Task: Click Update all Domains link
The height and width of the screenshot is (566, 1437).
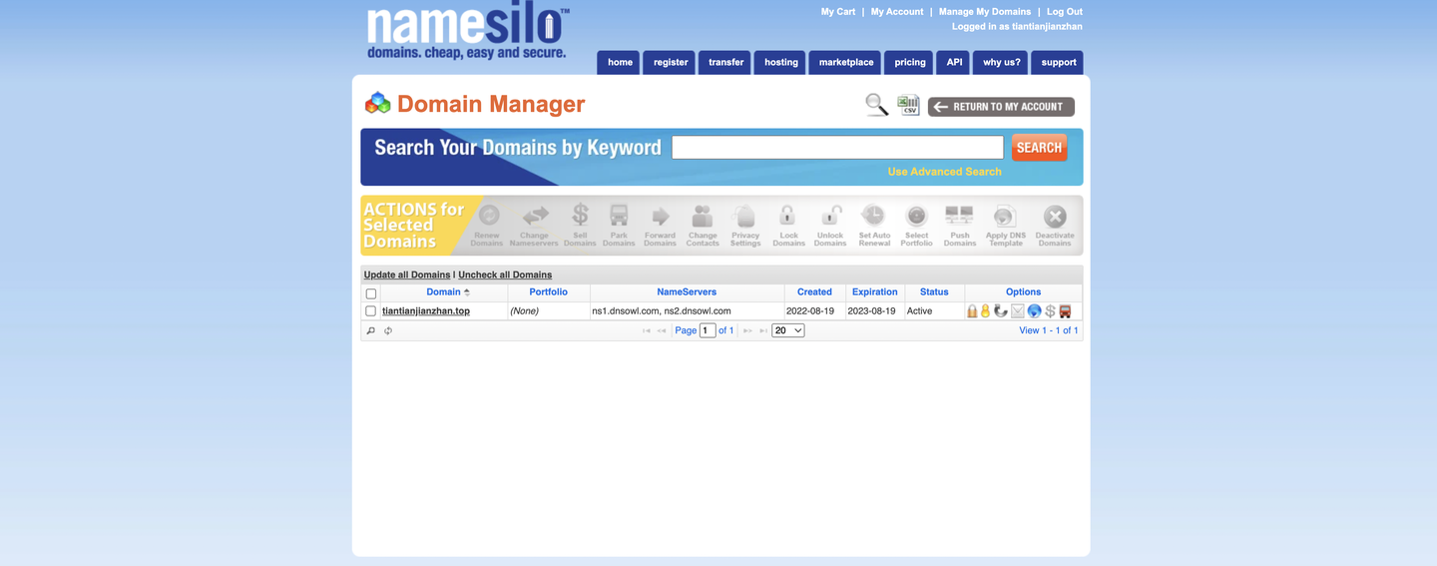Action: [x=407, y=275]
